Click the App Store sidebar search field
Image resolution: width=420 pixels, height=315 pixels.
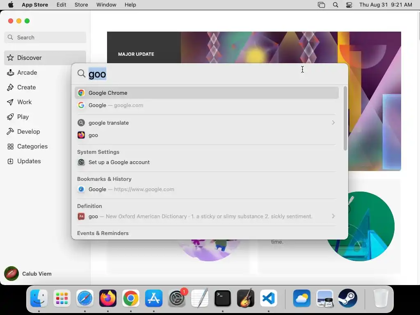(x=45, y=37)
